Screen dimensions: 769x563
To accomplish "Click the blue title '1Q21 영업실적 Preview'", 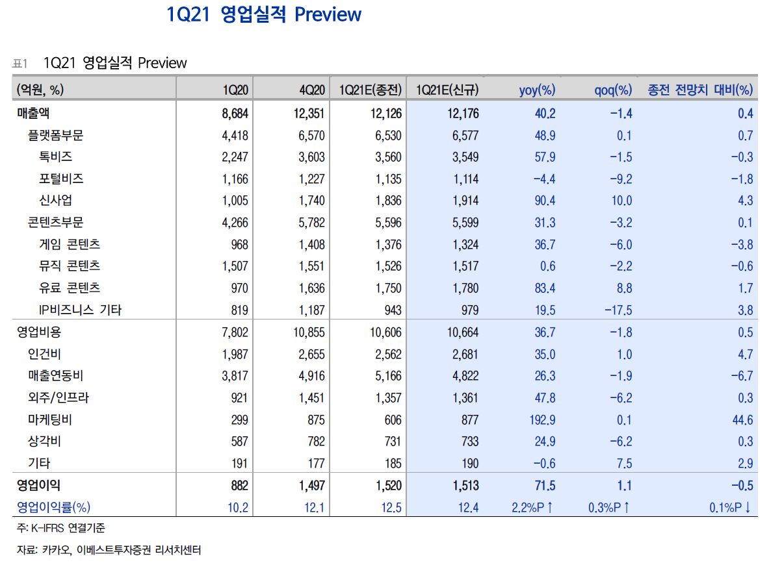I will 264,15.
